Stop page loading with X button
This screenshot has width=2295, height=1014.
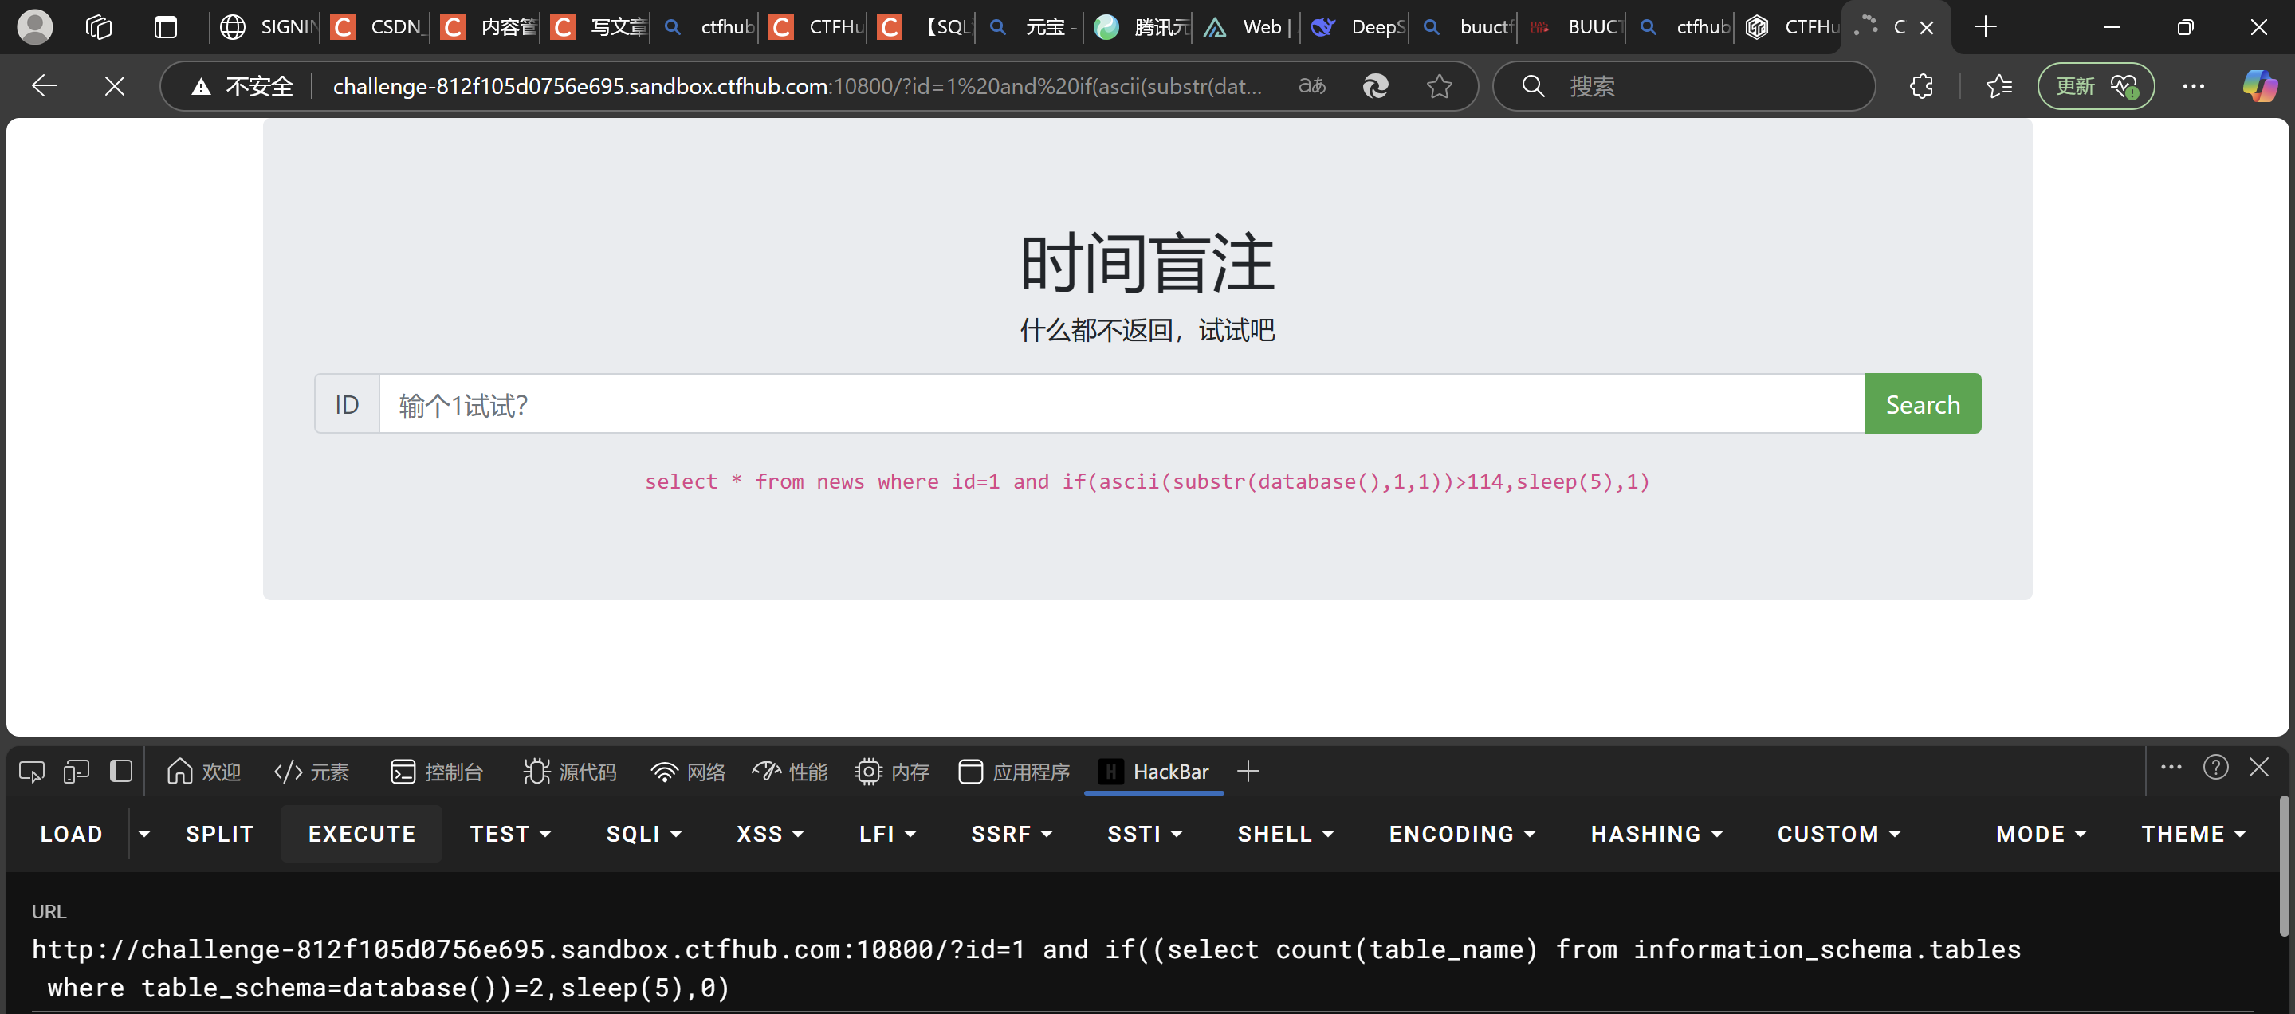pos(114,86)
